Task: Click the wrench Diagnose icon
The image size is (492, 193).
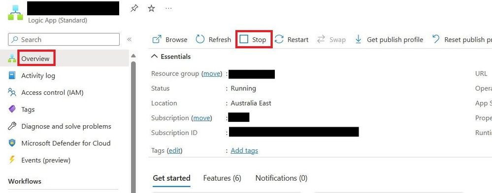Action: pyautogui.click(x=12, y=126)
